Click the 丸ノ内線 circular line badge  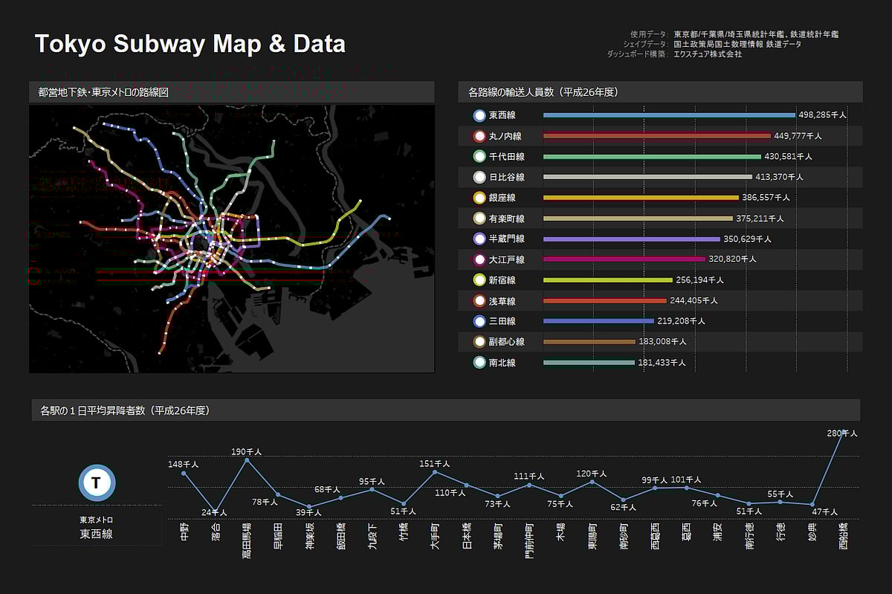pos(479,136)
